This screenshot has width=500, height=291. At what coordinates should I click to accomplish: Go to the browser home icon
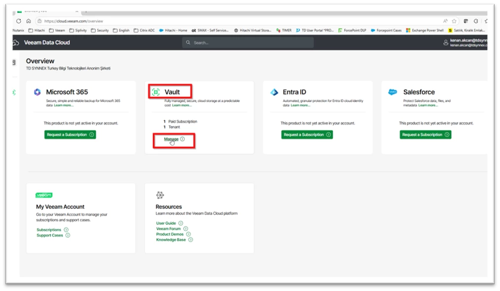pyautogui.click(x=28, y=21)
